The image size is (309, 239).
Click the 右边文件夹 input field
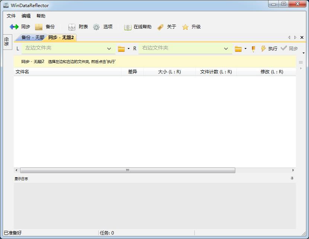[185, 48]
